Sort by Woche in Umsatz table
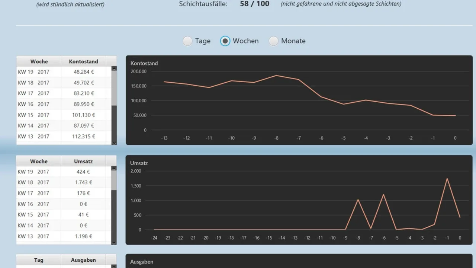Screen dimensions: 476x268 point(39,162)
